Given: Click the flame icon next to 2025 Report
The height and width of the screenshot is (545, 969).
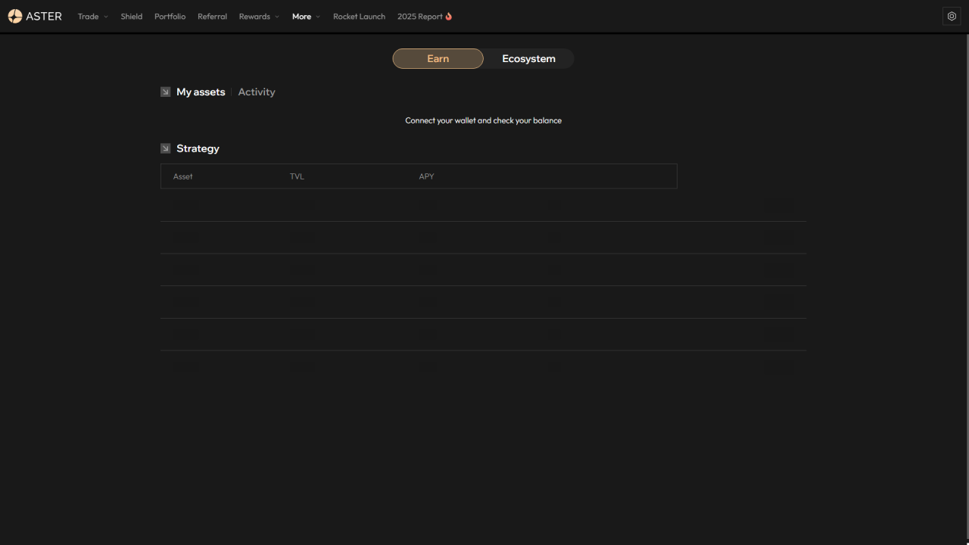Looking at the screenshot, I should 449,17.
